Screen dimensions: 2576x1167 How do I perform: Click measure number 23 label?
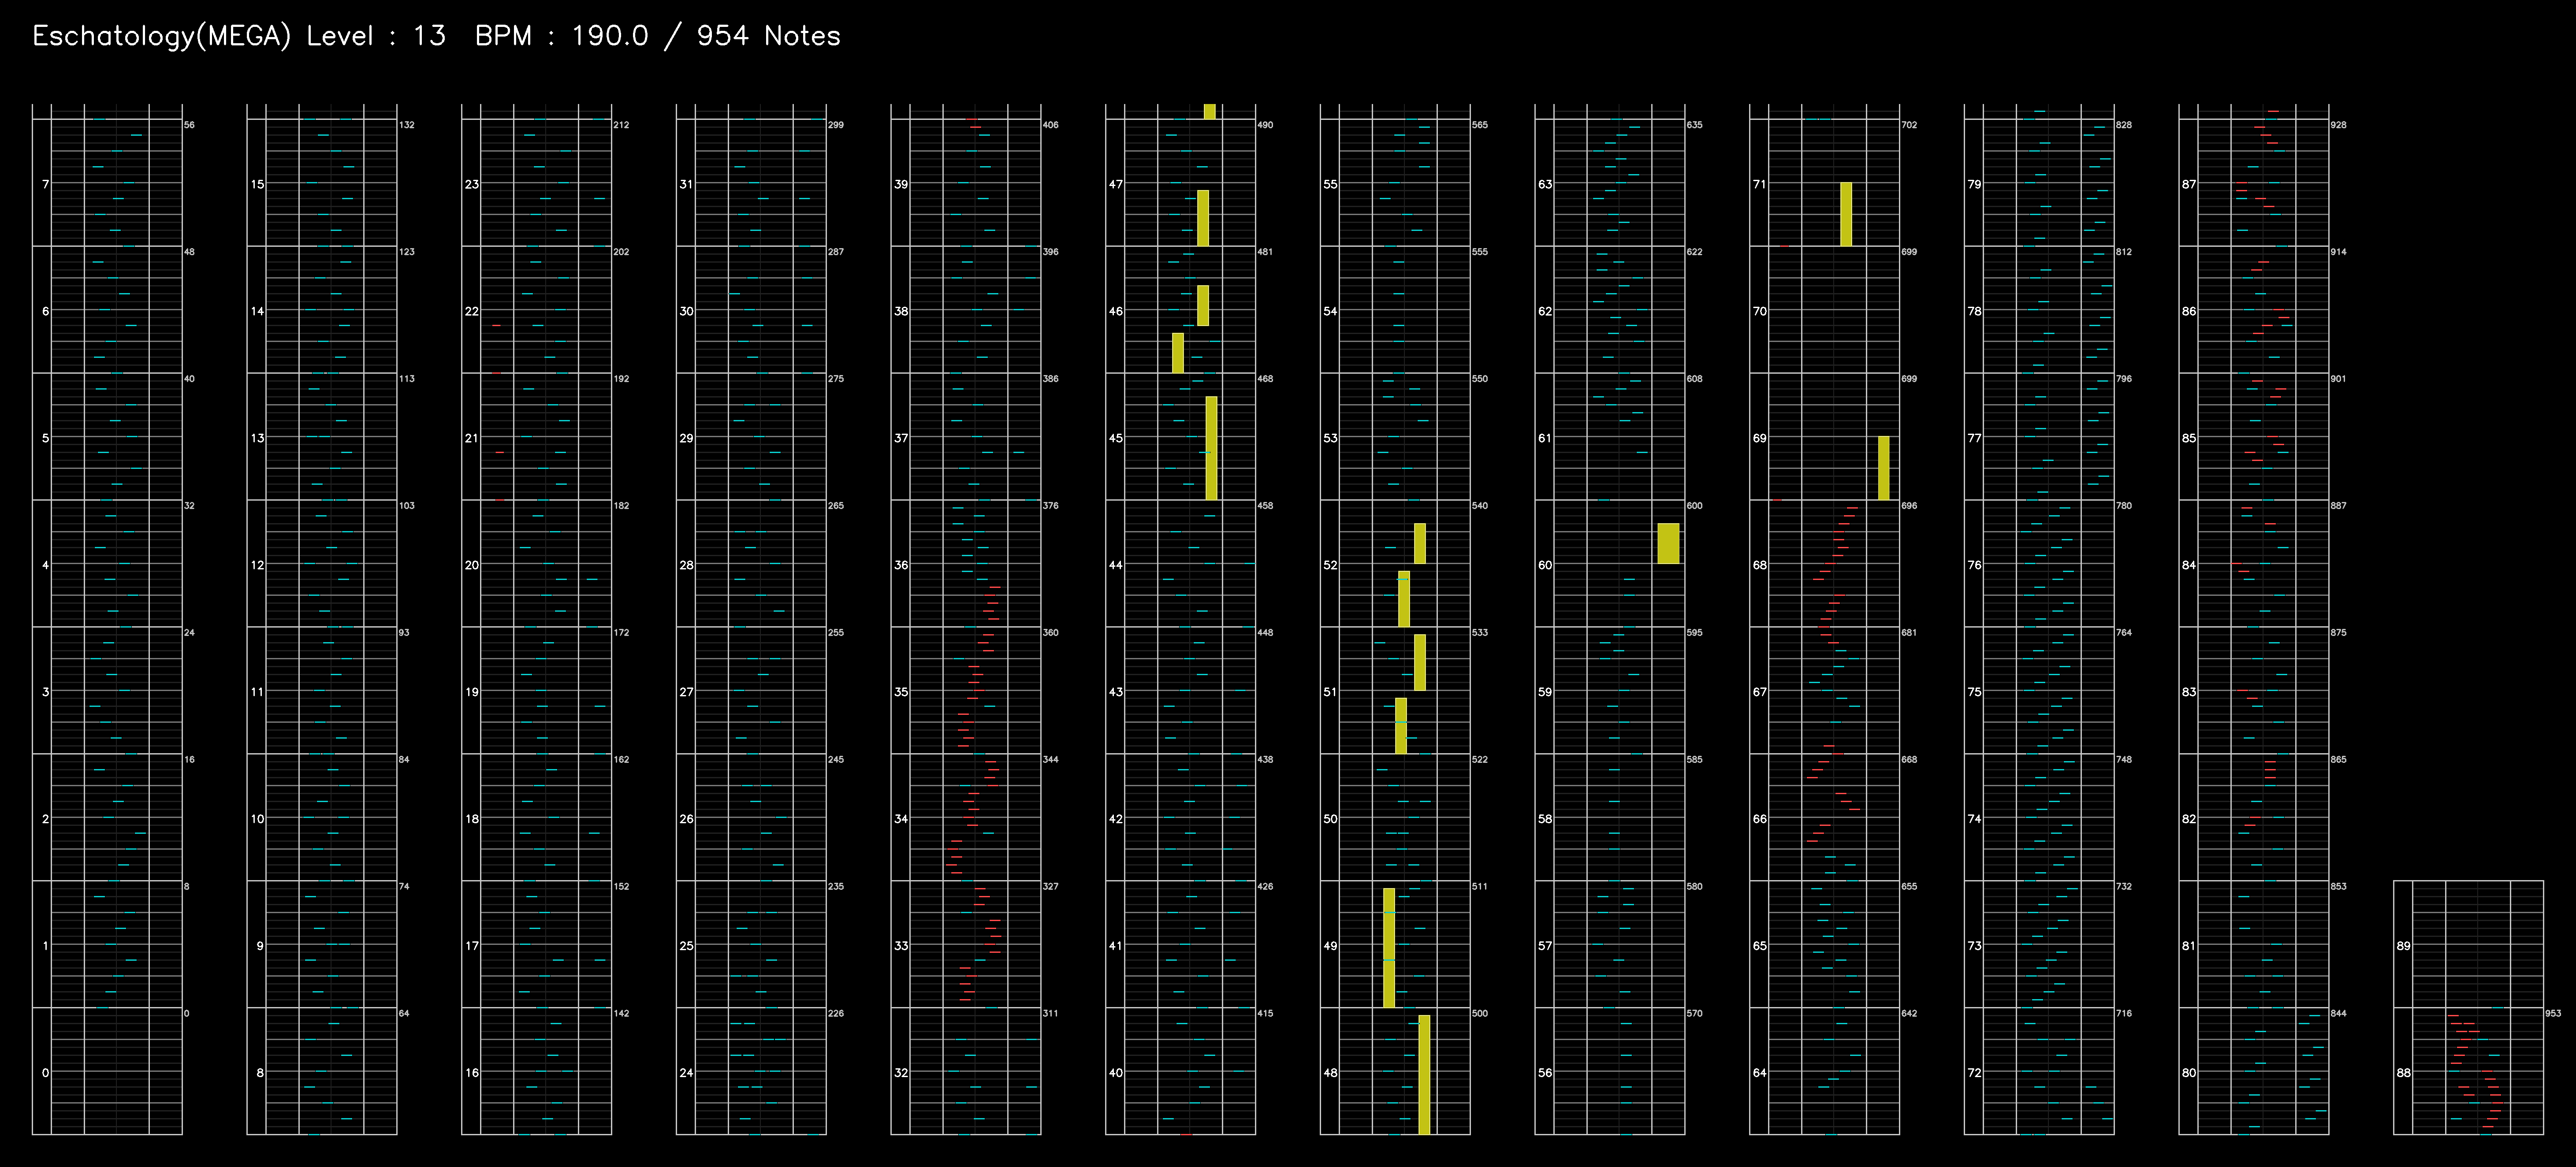pos(472,184)
